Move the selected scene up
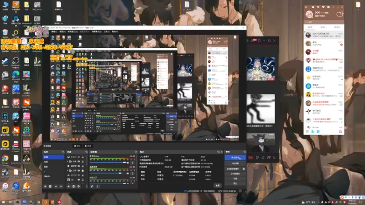This screenshot has height=205, width=365. (56, 186)
